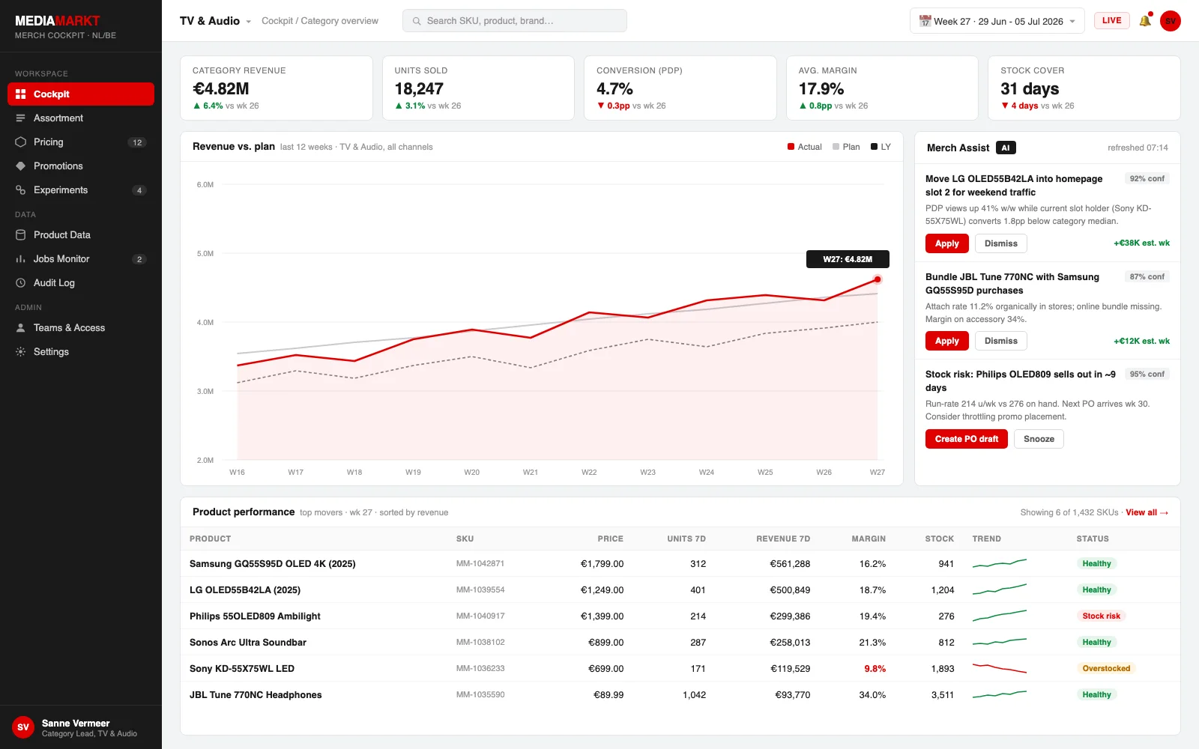
Task: Select the LG OLED55B42LA (2025) product row
Action: 680,589
